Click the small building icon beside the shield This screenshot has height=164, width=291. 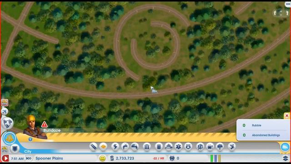coord(5,149)
